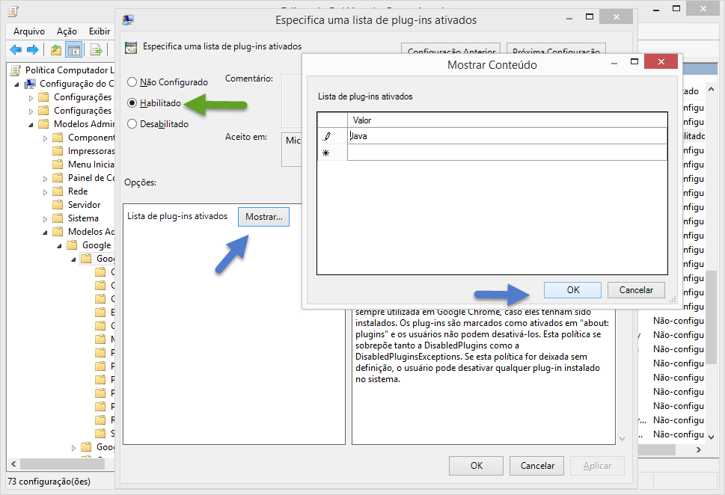Expand the Painel de Controle node
Image resolution: width=725 pixels, height=495 pixels.
45,179
